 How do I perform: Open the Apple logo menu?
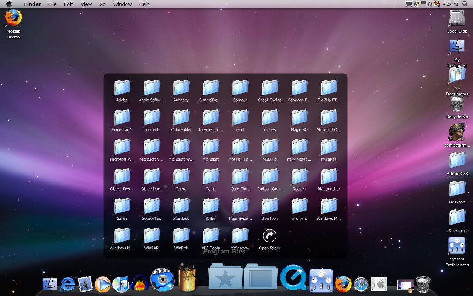9,4
